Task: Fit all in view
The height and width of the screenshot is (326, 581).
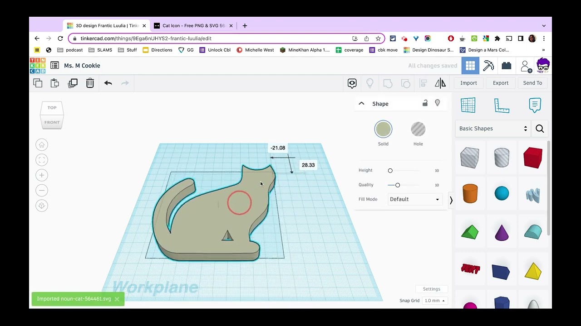Action: coord(42,160)
